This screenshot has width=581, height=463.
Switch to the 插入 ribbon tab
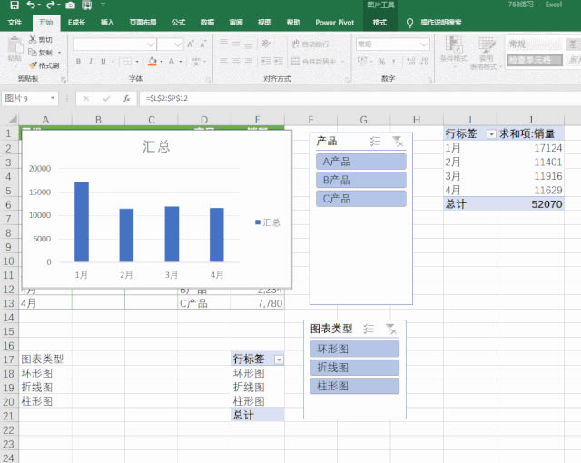107,22
